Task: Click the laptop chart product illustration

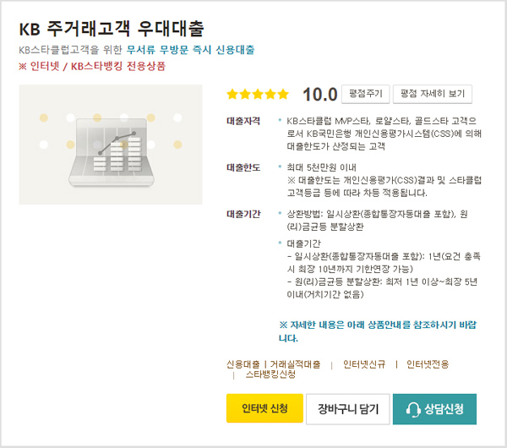Action: tap(111, 145)
